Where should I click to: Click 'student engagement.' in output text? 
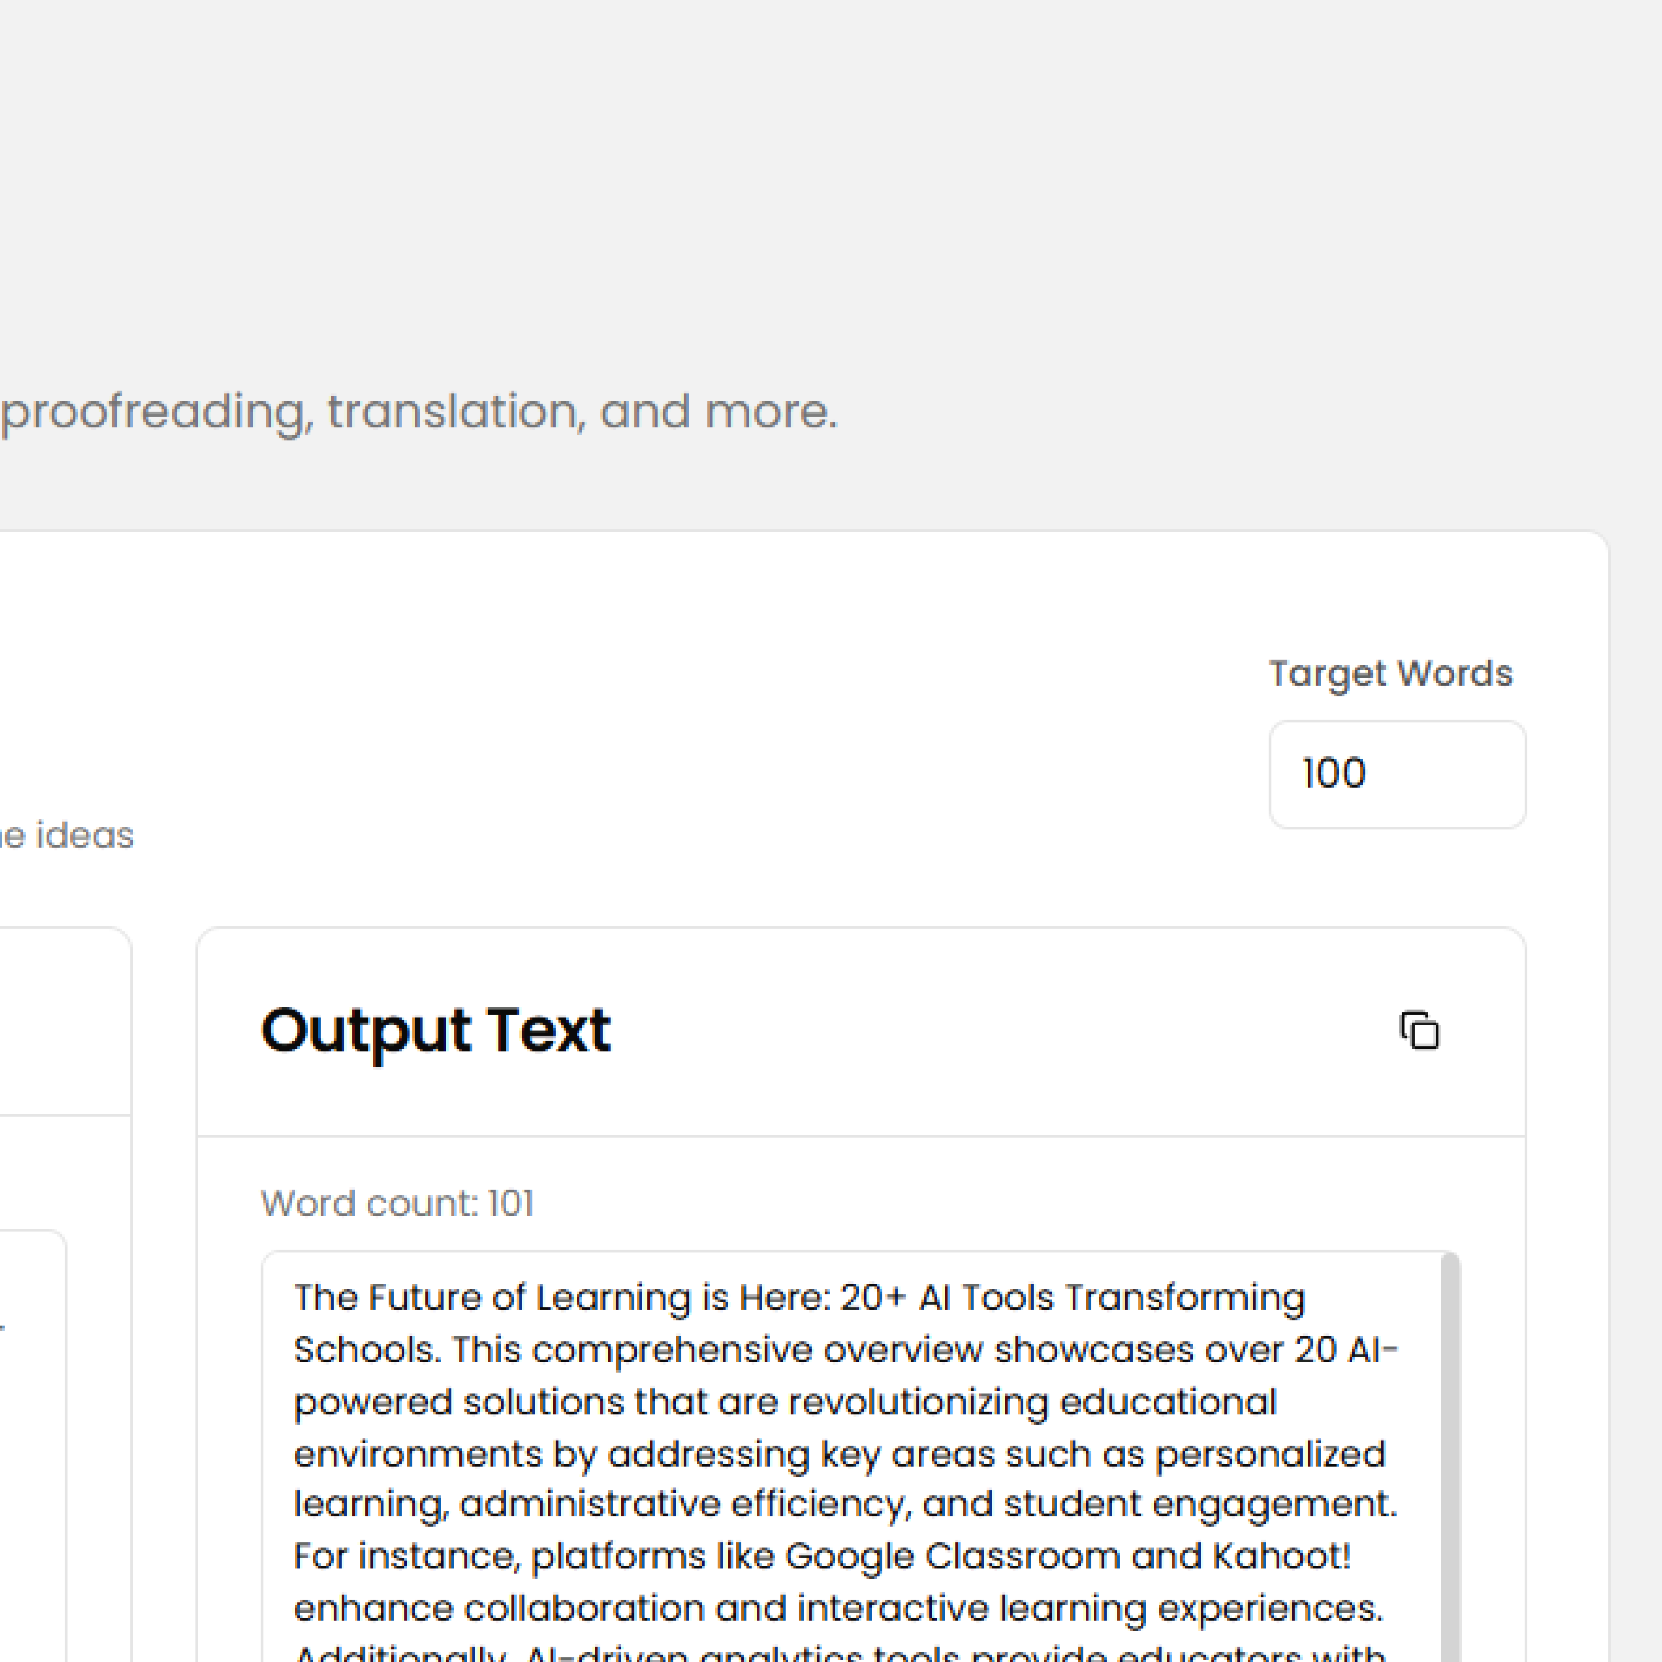(1201, 1505)
